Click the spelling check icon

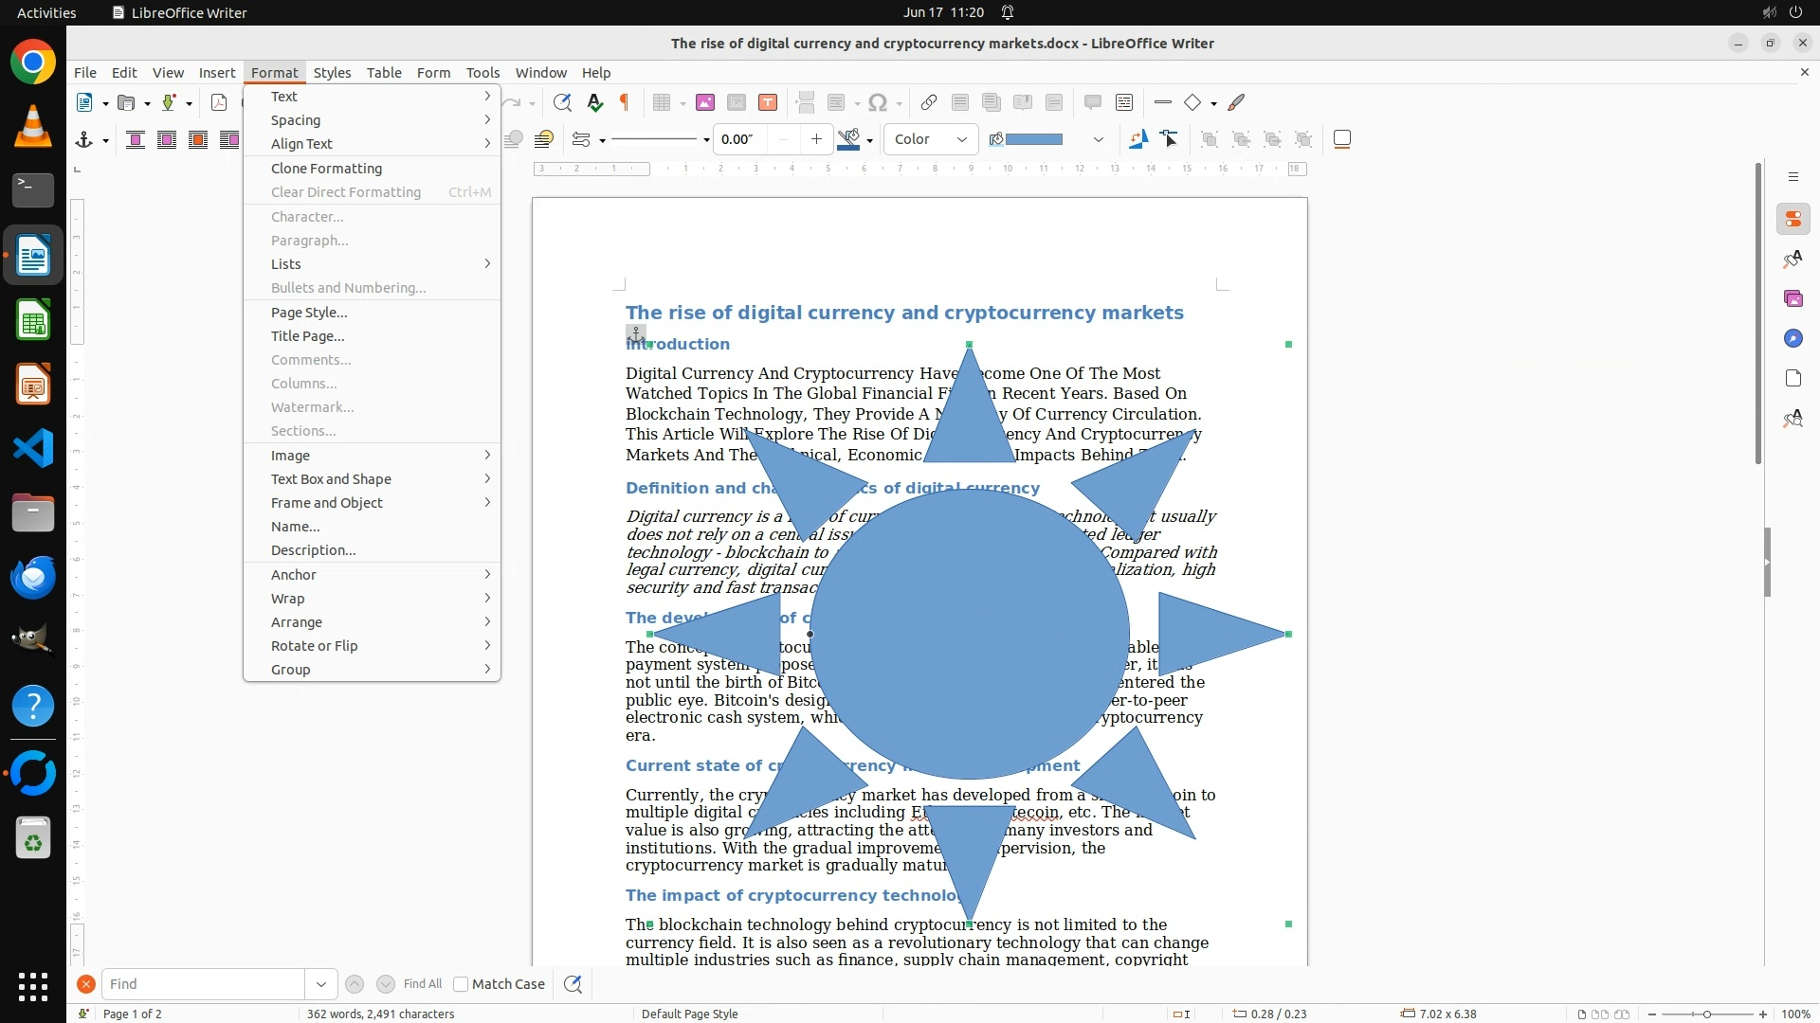[x=594, y=102]
